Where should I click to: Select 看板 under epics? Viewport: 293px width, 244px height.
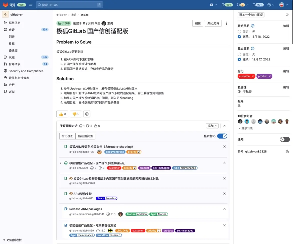[x=12, y=43]
